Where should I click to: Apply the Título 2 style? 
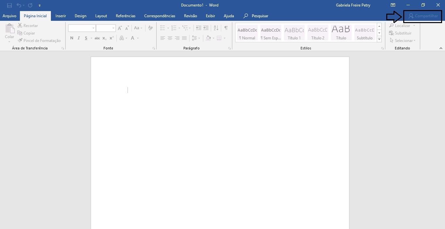point(317,33)
